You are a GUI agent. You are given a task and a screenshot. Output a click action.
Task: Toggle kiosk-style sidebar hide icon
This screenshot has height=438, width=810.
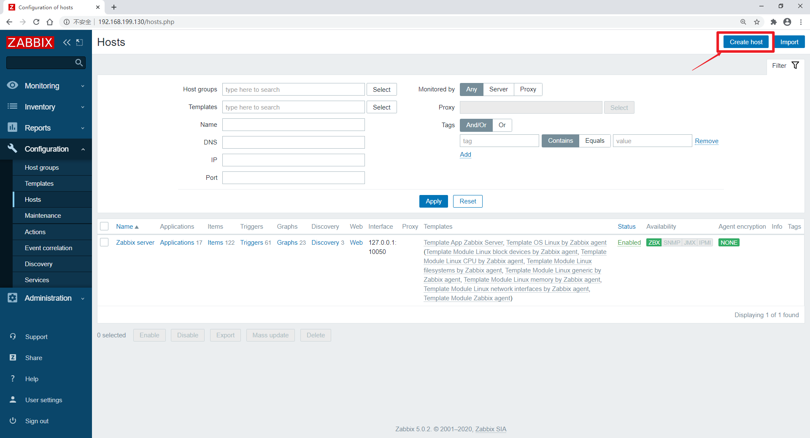coord(79,42)
